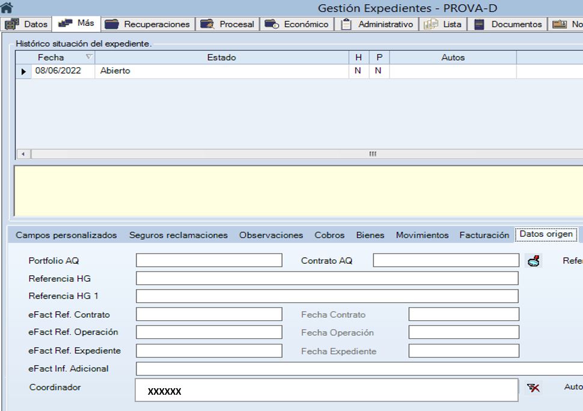Select the row indicator arrow for 08/06/2022
The height and width of the screenshot is (411, 583).
[x=24, y=72]
